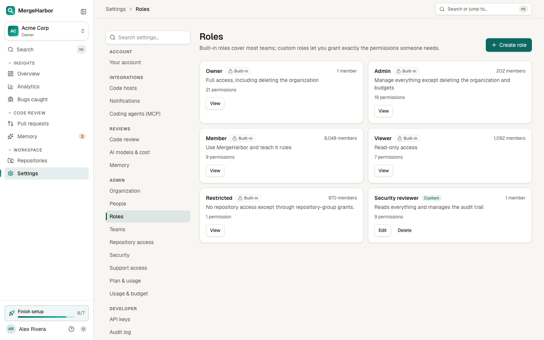The width and height of the screenshot is (544, 340).
Task: Click the Settings breadcrumb link
Action: point(116,9)
